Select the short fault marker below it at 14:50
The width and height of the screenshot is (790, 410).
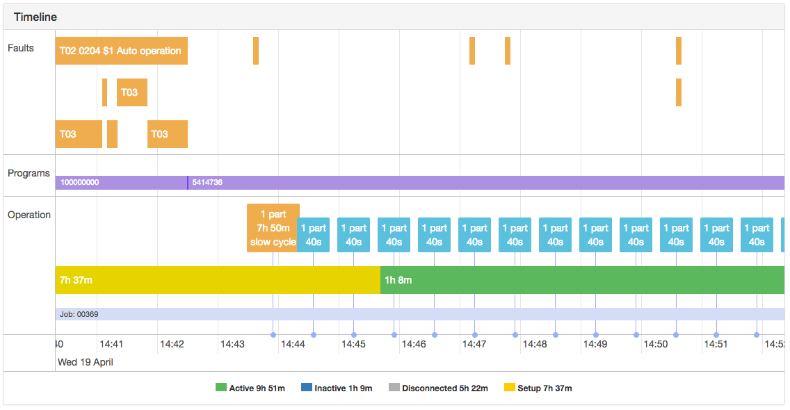click(678, 92)
